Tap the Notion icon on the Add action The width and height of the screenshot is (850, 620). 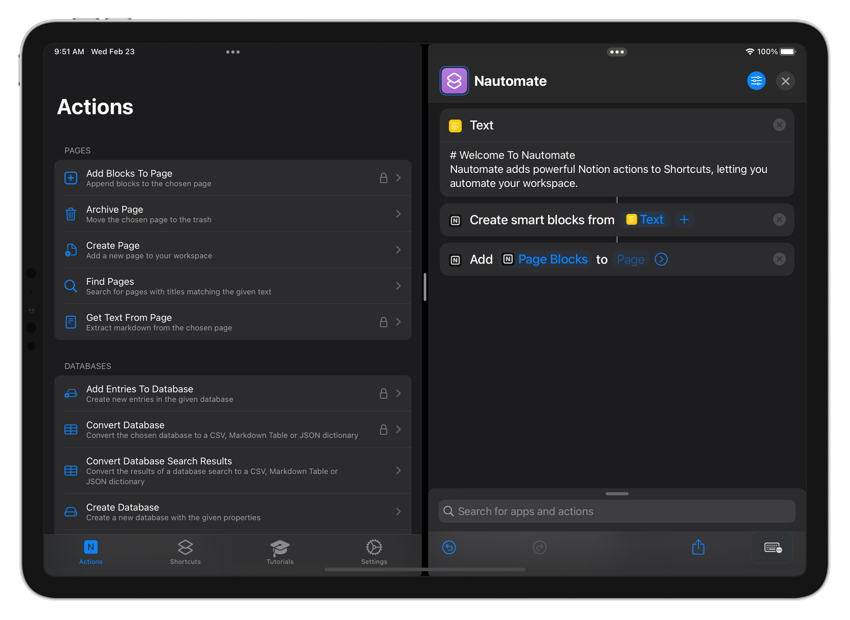click(x=455, y=260)
